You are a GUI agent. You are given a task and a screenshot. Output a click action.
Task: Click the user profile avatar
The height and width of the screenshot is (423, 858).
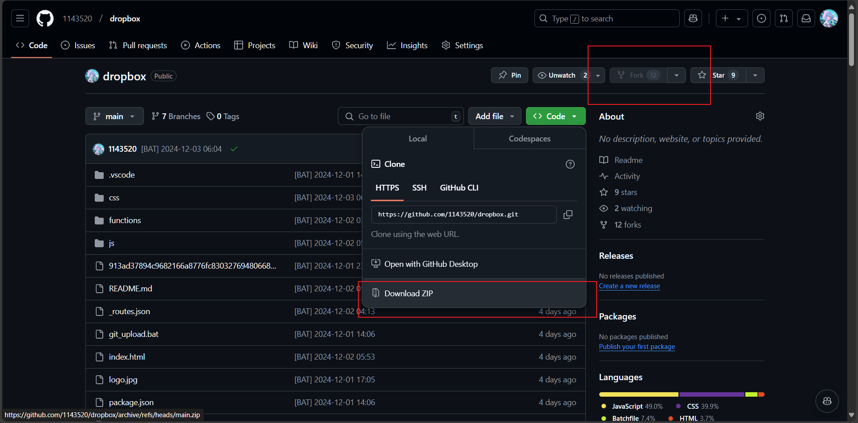point(829,18)
